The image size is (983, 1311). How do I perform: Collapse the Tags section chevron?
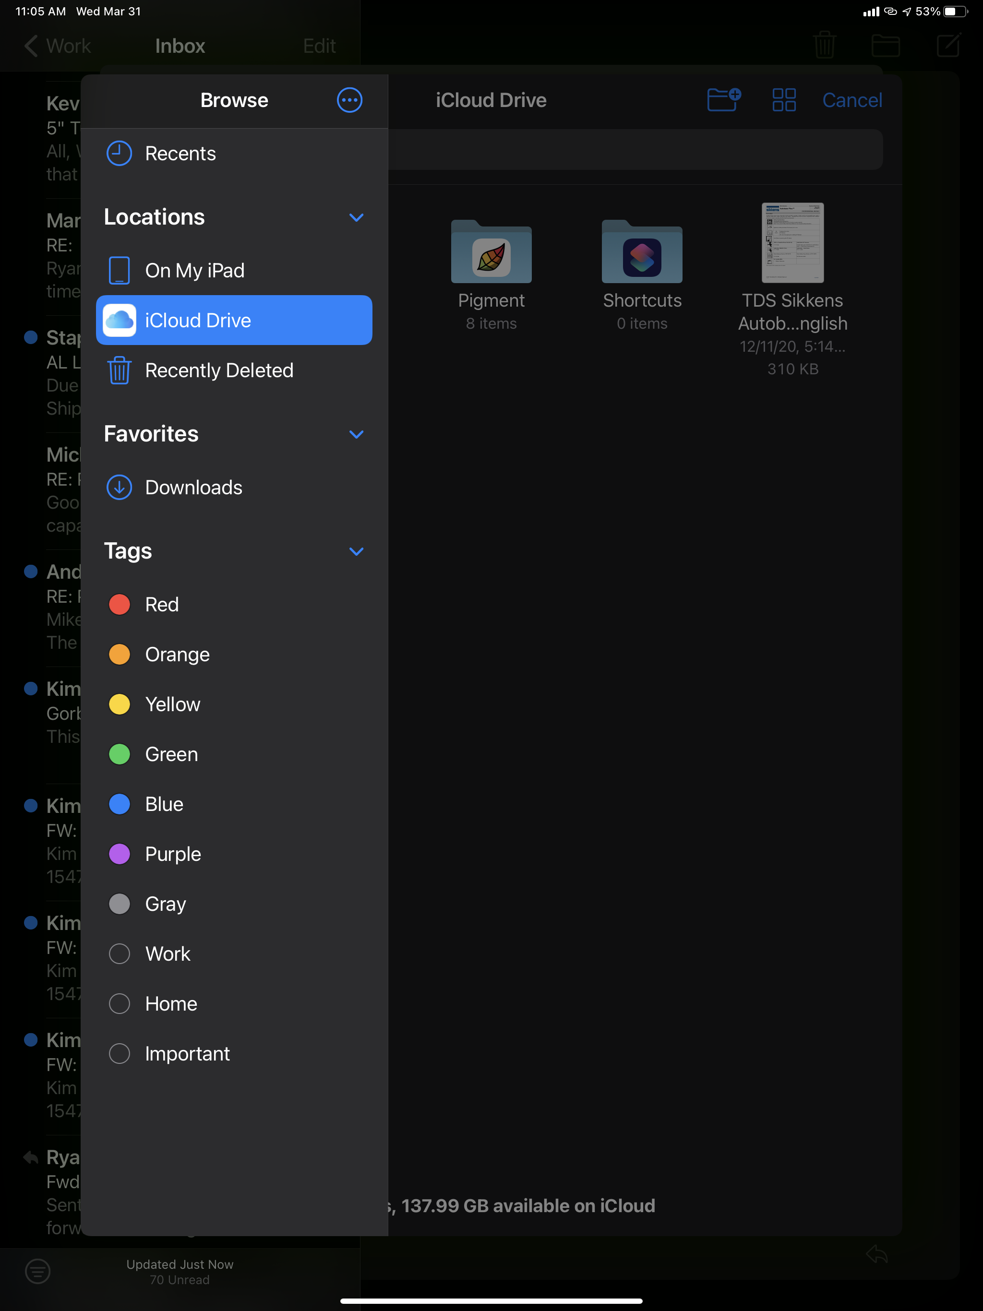356,551
